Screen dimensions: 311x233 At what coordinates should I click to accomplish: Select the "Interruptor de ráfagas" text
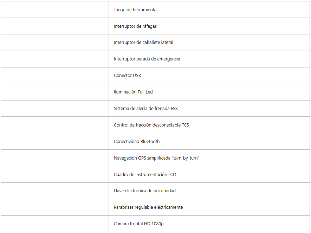[x=135, y=26]
